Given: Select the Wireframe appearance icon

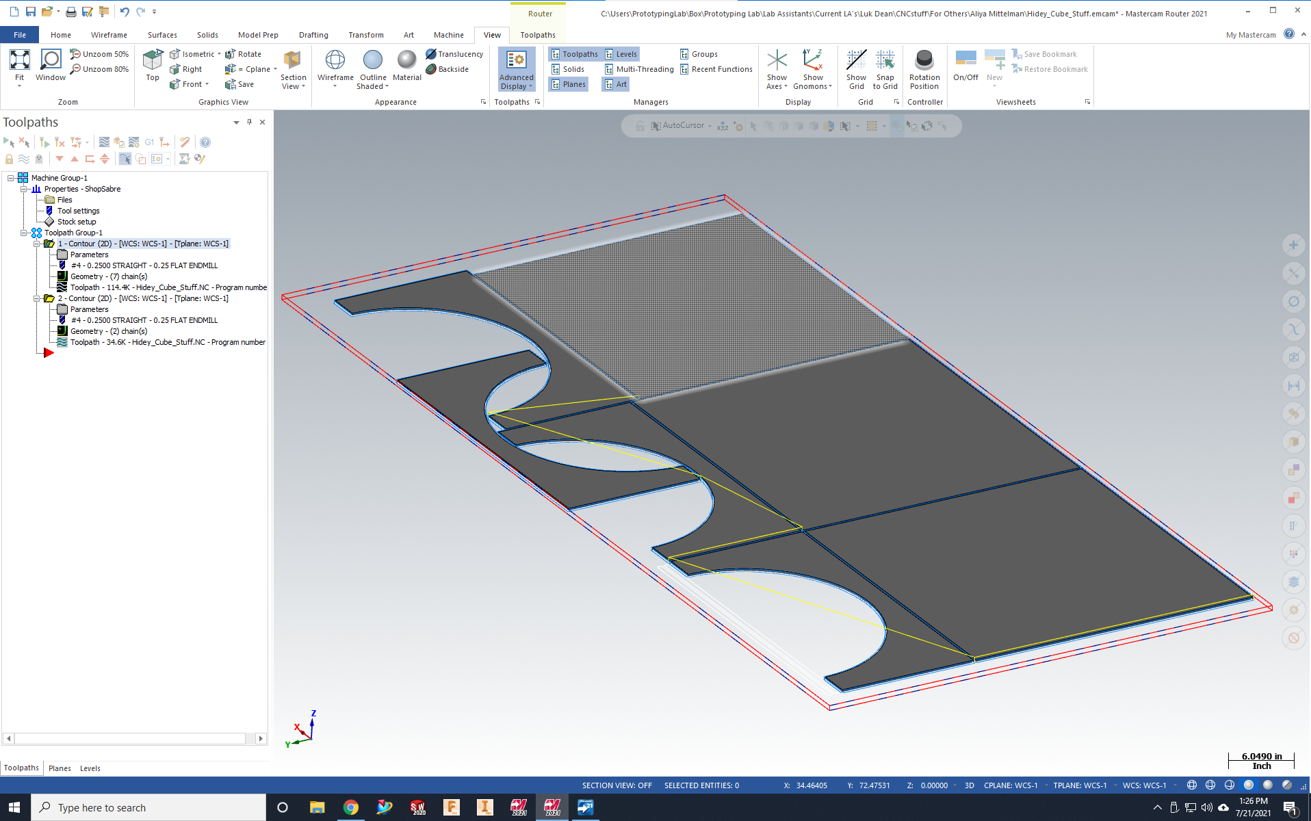Looking at the screenshot, I should 335,61.
